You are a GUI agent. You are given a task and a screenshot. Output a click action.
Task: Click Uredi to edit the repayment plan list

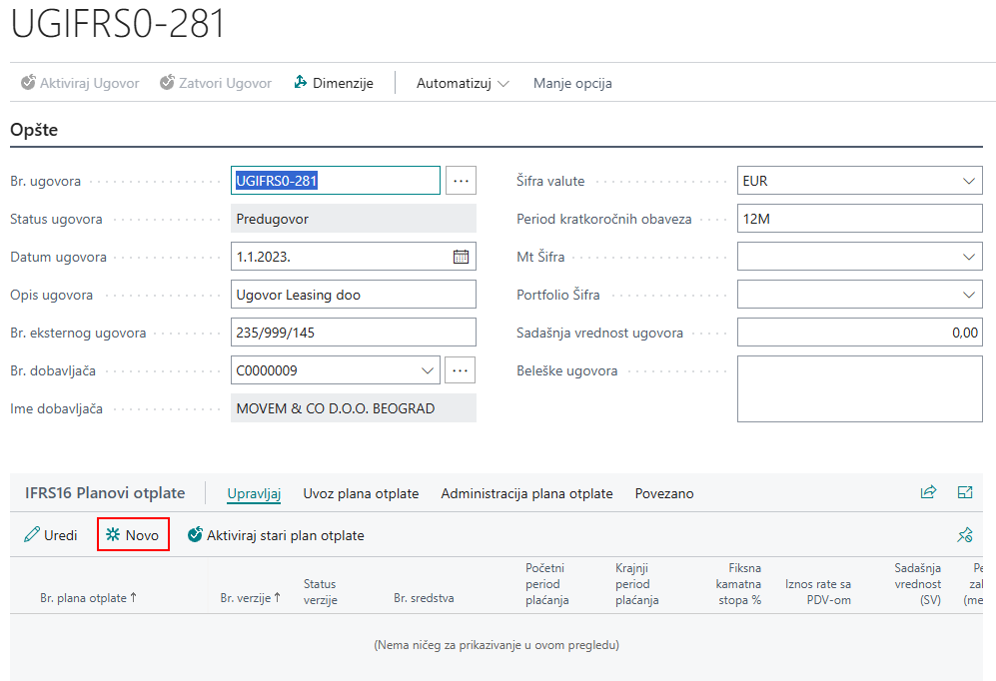[x=51, y=535]
